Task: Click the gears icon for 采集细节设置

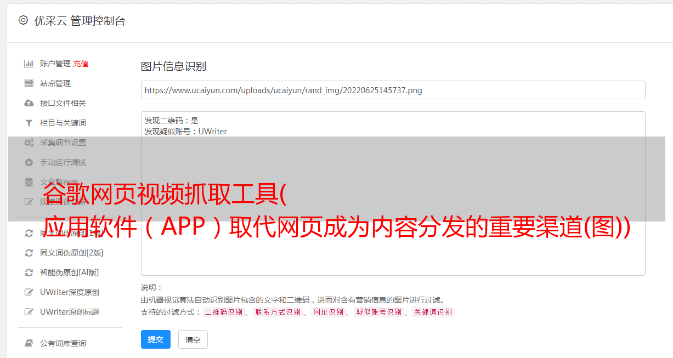Action: click(x=29, y=143)
